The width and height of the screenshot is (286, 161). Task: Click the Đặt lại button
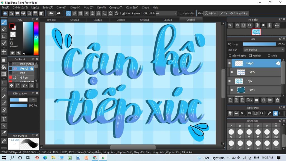[x=211, y=13]
